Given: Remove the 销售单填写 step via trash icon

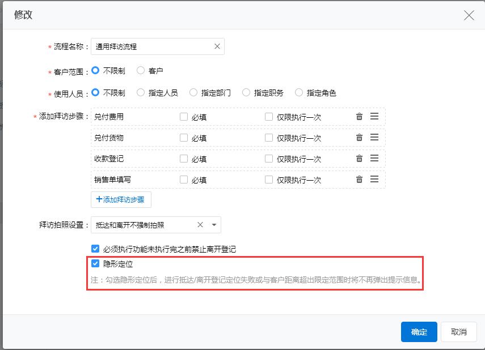Looking at the screenshot, I should coord(359,180).
